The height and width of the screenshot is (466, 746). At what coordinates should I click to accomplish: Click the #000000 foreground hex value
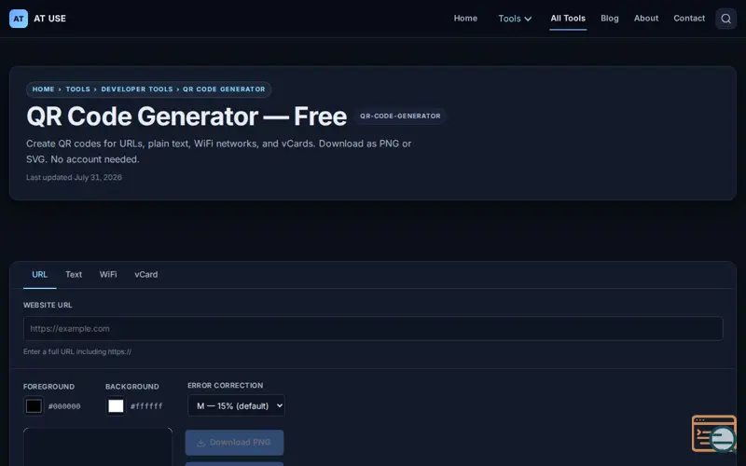[x=64, y=406]
